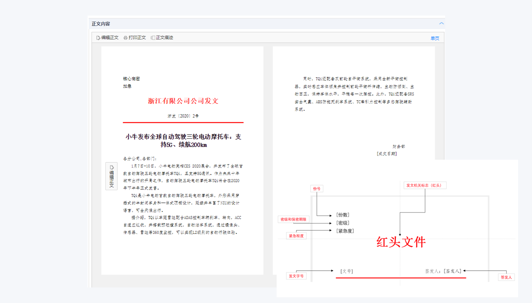This screenshot has height=303, width=532.
Task: Click the 核心商密 classification text
Action: (x=131, y=79)
